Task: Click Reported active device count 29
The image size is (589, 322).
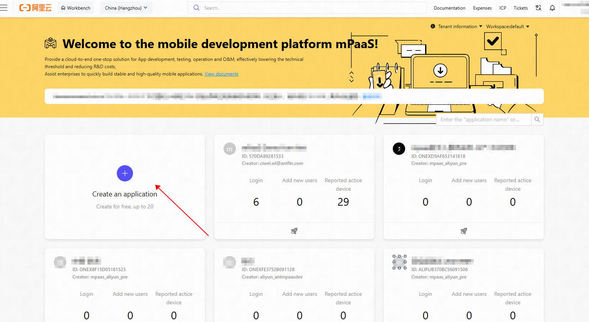Action: (343, 202)
